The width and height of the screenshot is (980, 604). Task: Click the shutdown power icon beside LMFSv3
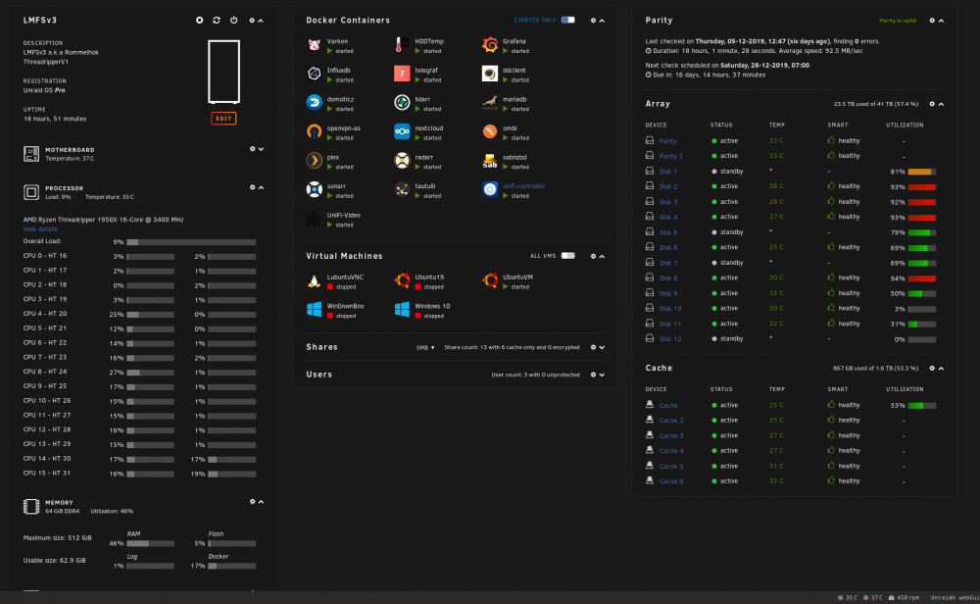[234, 20]
